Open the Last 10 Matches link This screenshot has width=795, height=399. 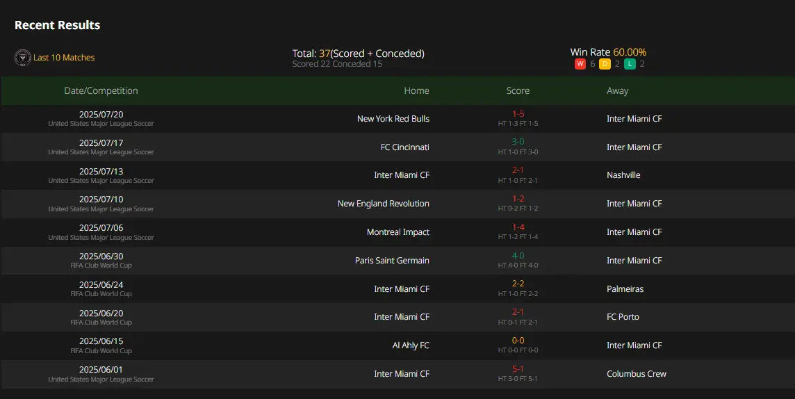pos(64,58)
